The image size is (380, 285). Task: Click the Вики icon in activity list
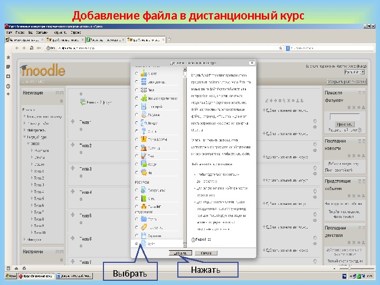pos(144,90)
